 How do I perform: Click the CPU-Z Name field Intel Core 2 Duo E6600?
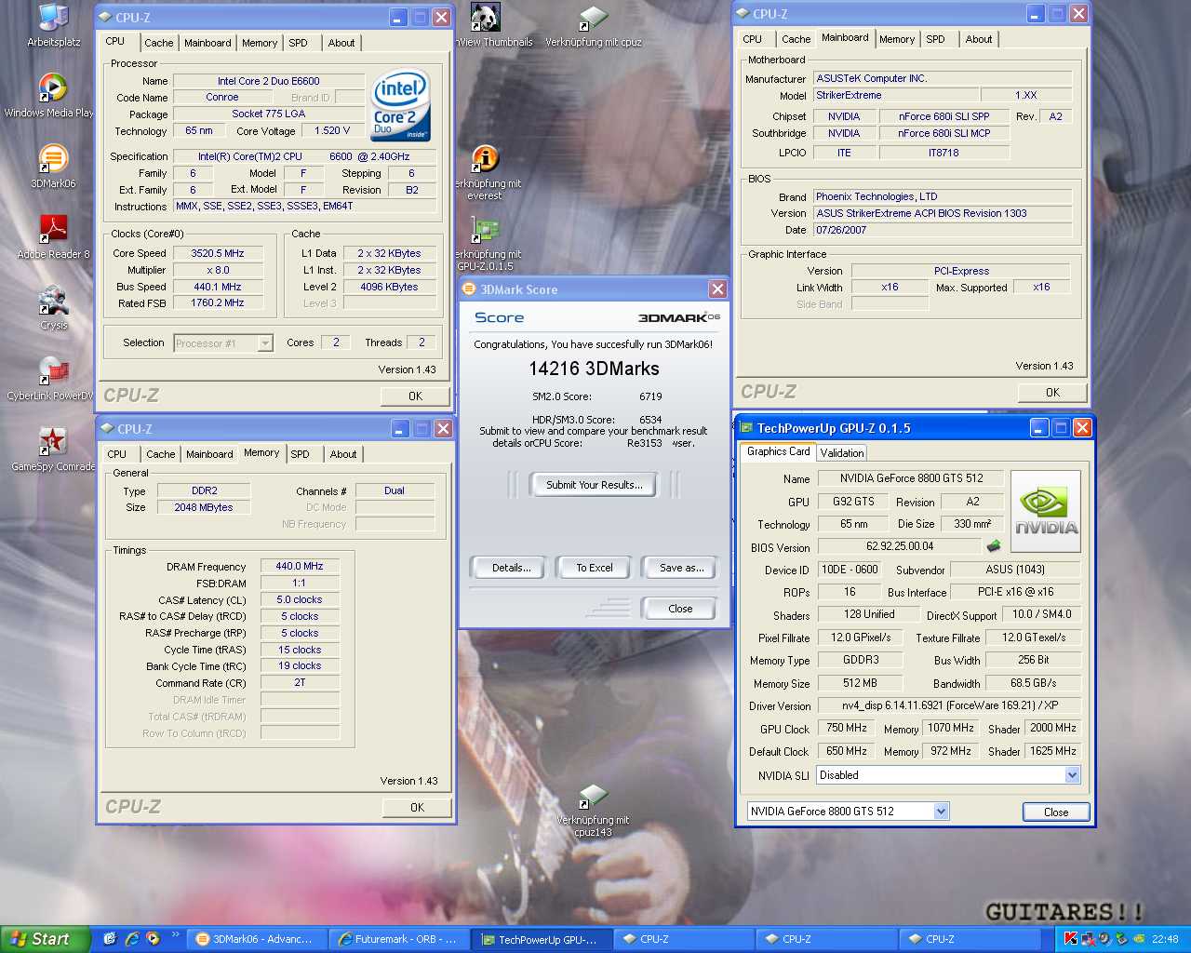coord(269,81)
